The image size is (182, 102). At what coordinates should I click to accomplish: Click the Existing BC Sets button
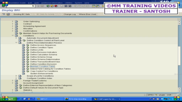(x=22, y=14)
